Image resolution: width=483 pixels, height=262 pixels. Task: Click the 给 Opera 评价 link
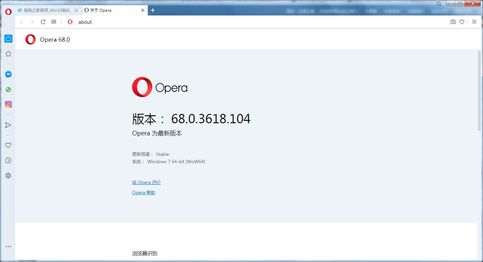(146, 182)
